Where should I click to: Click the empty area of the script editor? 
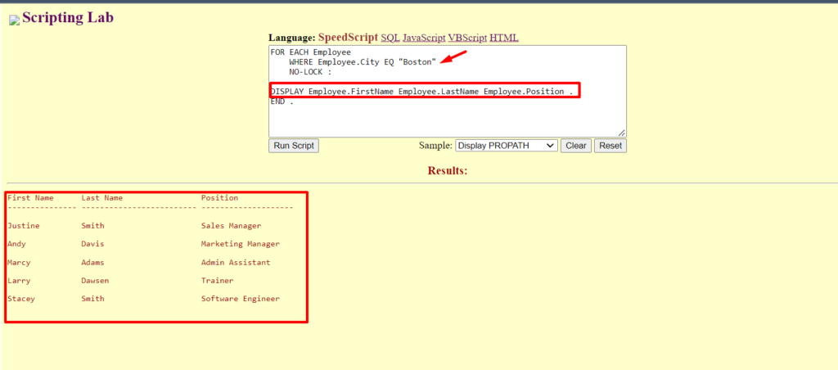[447, 117]
